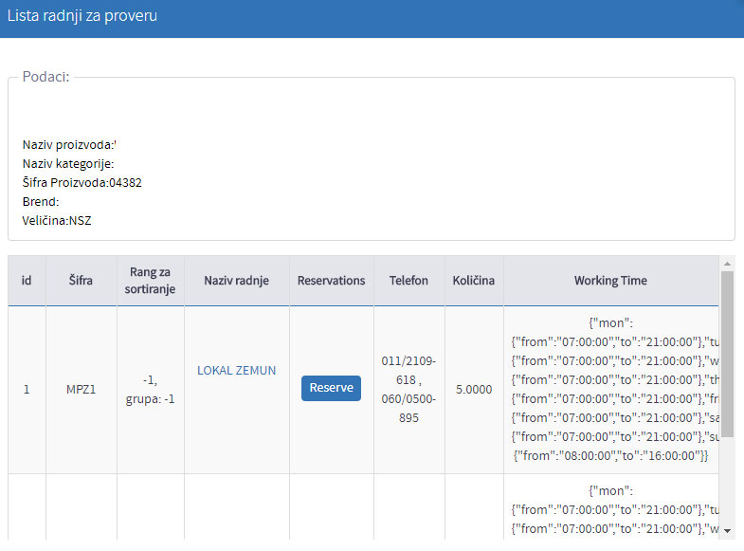This screenshot has width=744, height=551.
Task: Select the MPZ1 code cell
Action: (x=81, y=389)
